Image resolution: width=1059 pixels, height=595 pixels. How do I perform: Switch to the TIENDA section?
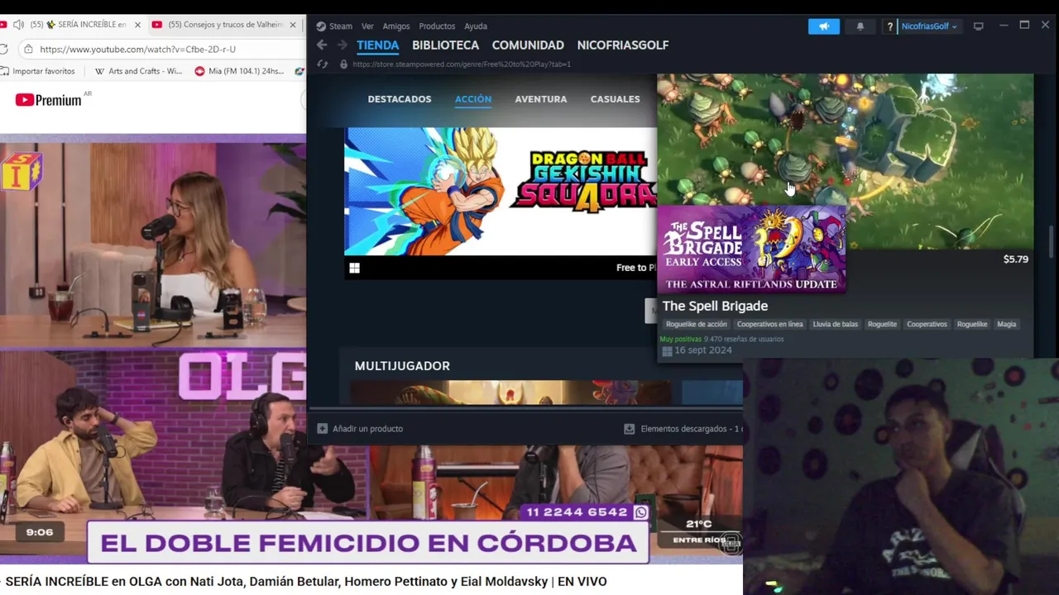377,45
